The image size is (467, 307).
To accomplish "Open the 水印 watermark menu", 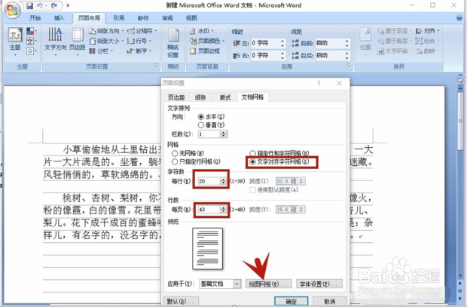I will pos(202,31).
